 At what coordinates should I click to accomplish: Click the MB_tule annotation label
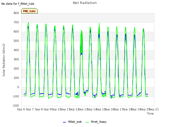29,11
